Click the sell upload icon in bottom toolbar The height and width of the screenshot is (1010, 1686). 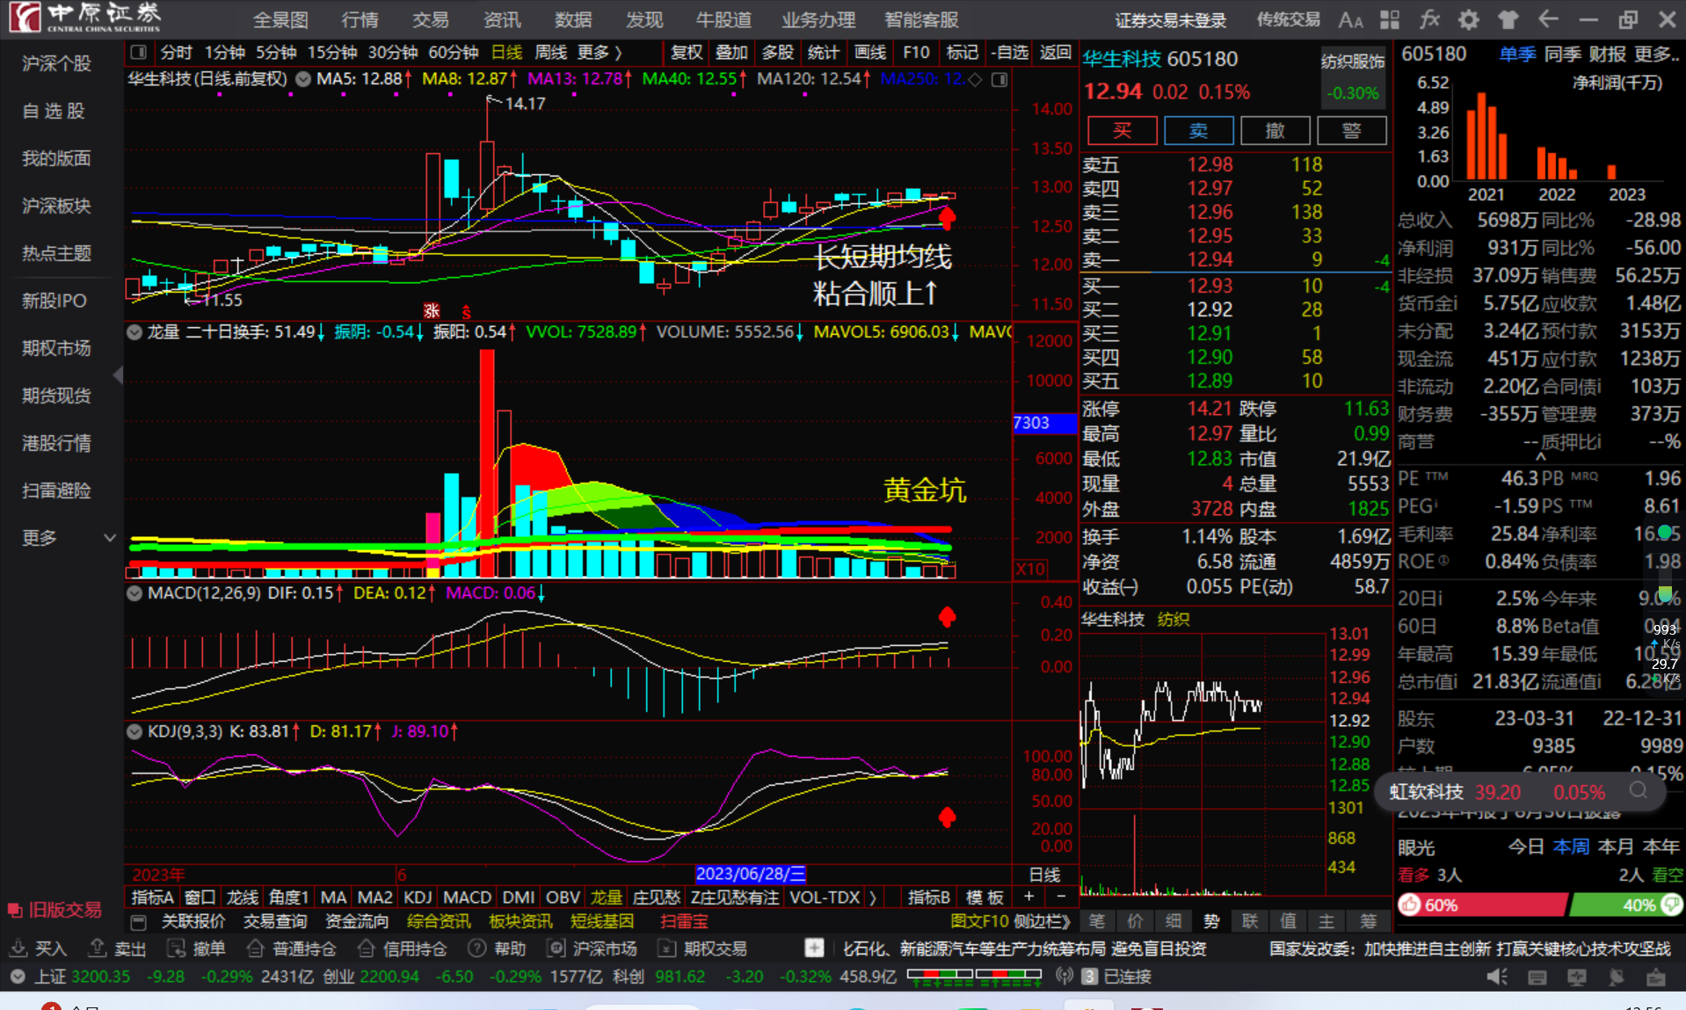98,948
